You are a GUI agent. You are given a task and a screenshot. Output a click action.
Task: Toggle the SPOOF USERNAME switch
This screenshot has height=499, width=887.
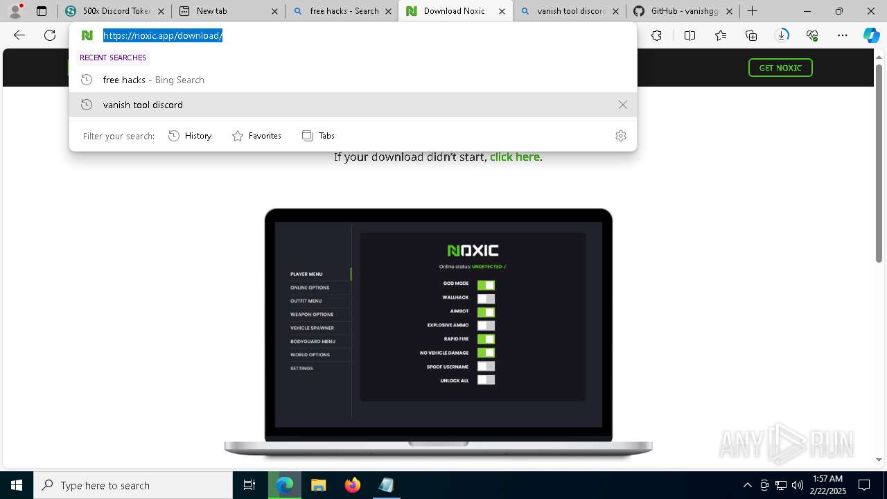click(486, 367)
